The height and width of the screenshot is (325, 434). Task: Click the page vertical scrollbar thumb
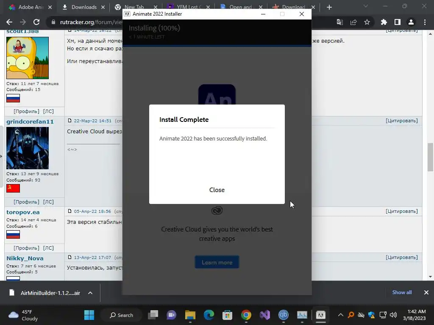coord(430,157)
